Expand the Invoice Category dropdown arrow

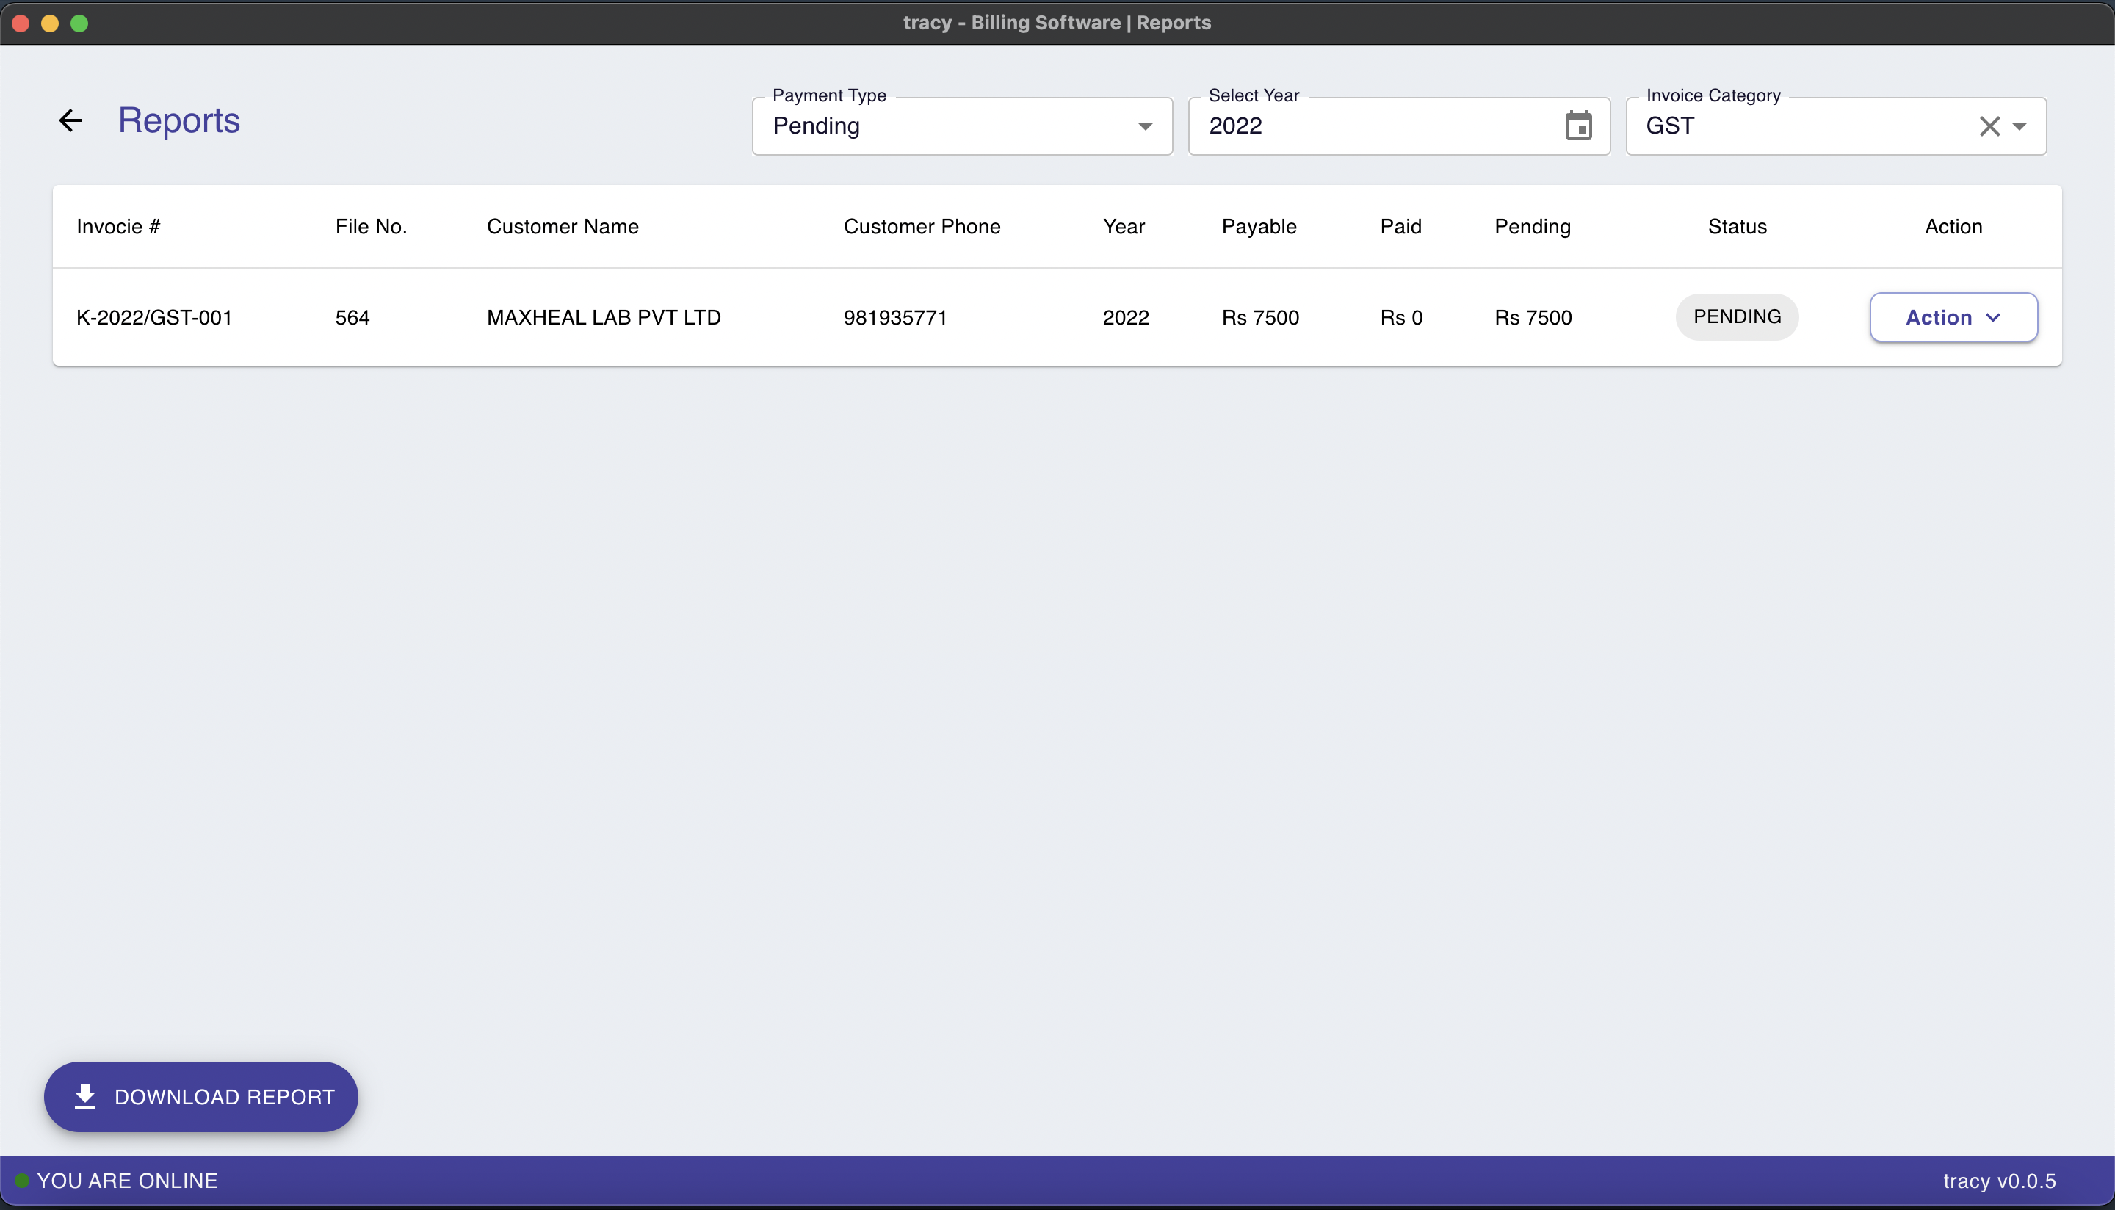coord(2020,126)
